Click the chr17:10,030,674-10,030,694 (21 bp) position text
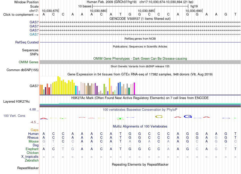The height and width of the screenshot is (174, 241). [x=166, y=2]
